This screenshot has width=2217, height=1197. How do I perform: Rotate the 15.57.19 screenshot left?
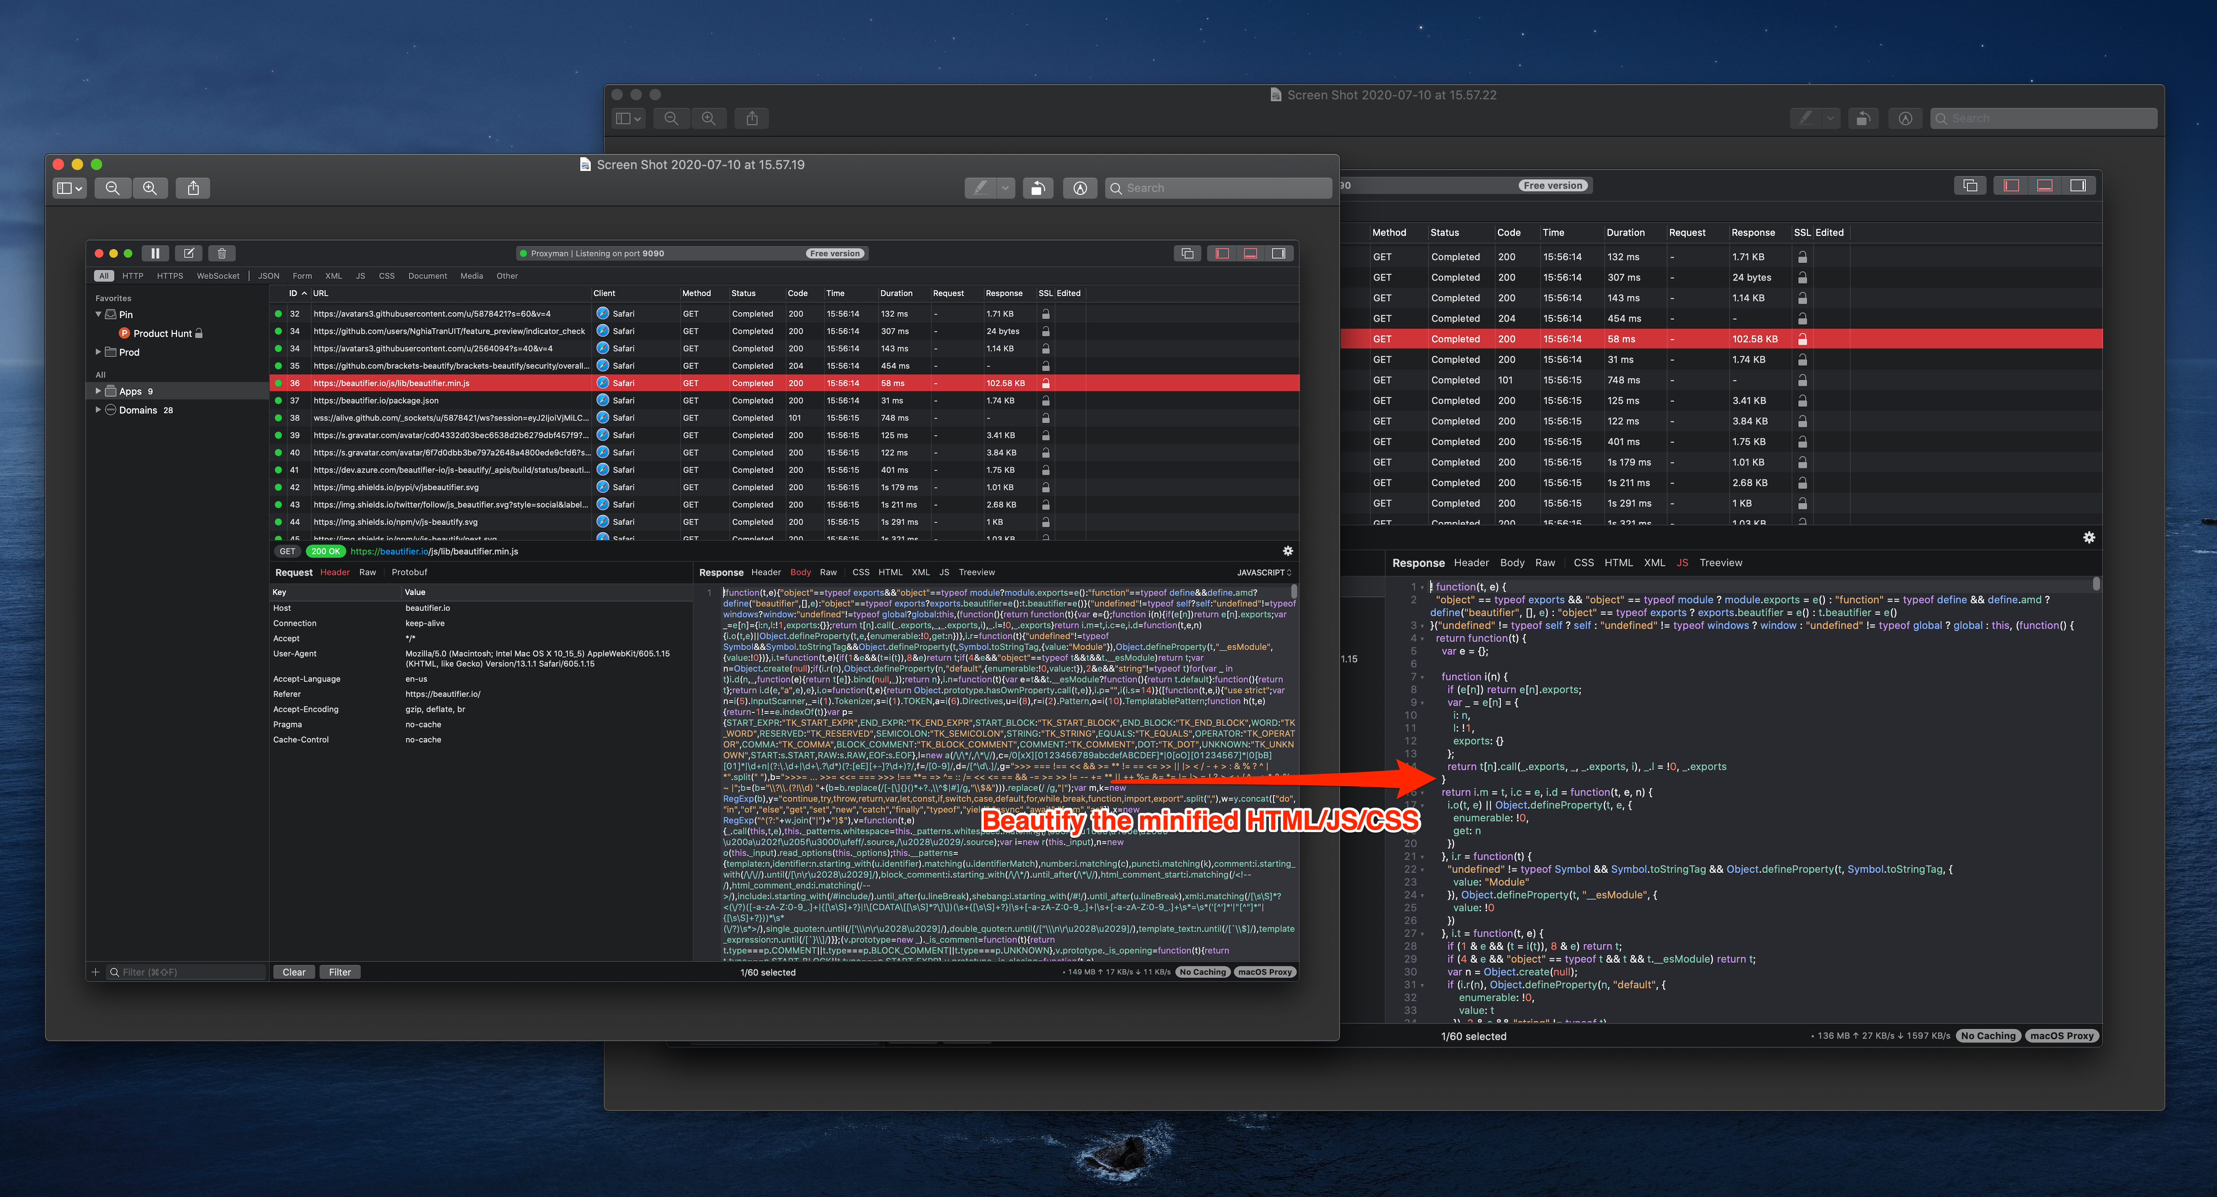point(1038,188)
